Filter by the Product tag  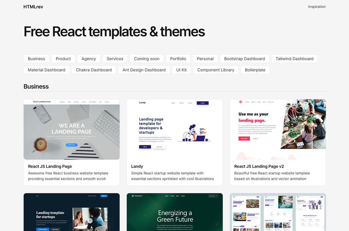pyautogui.click(x=63, y=59)
